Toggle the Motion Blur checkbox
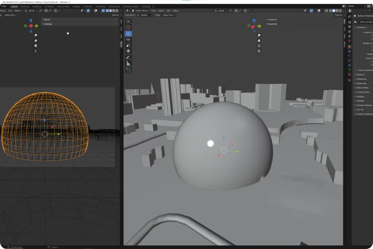 pyautogui.click(x=357, y=92)
